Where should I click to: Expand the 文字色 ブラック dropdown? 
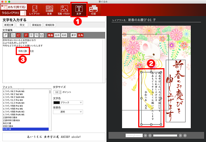pos(68,102)
